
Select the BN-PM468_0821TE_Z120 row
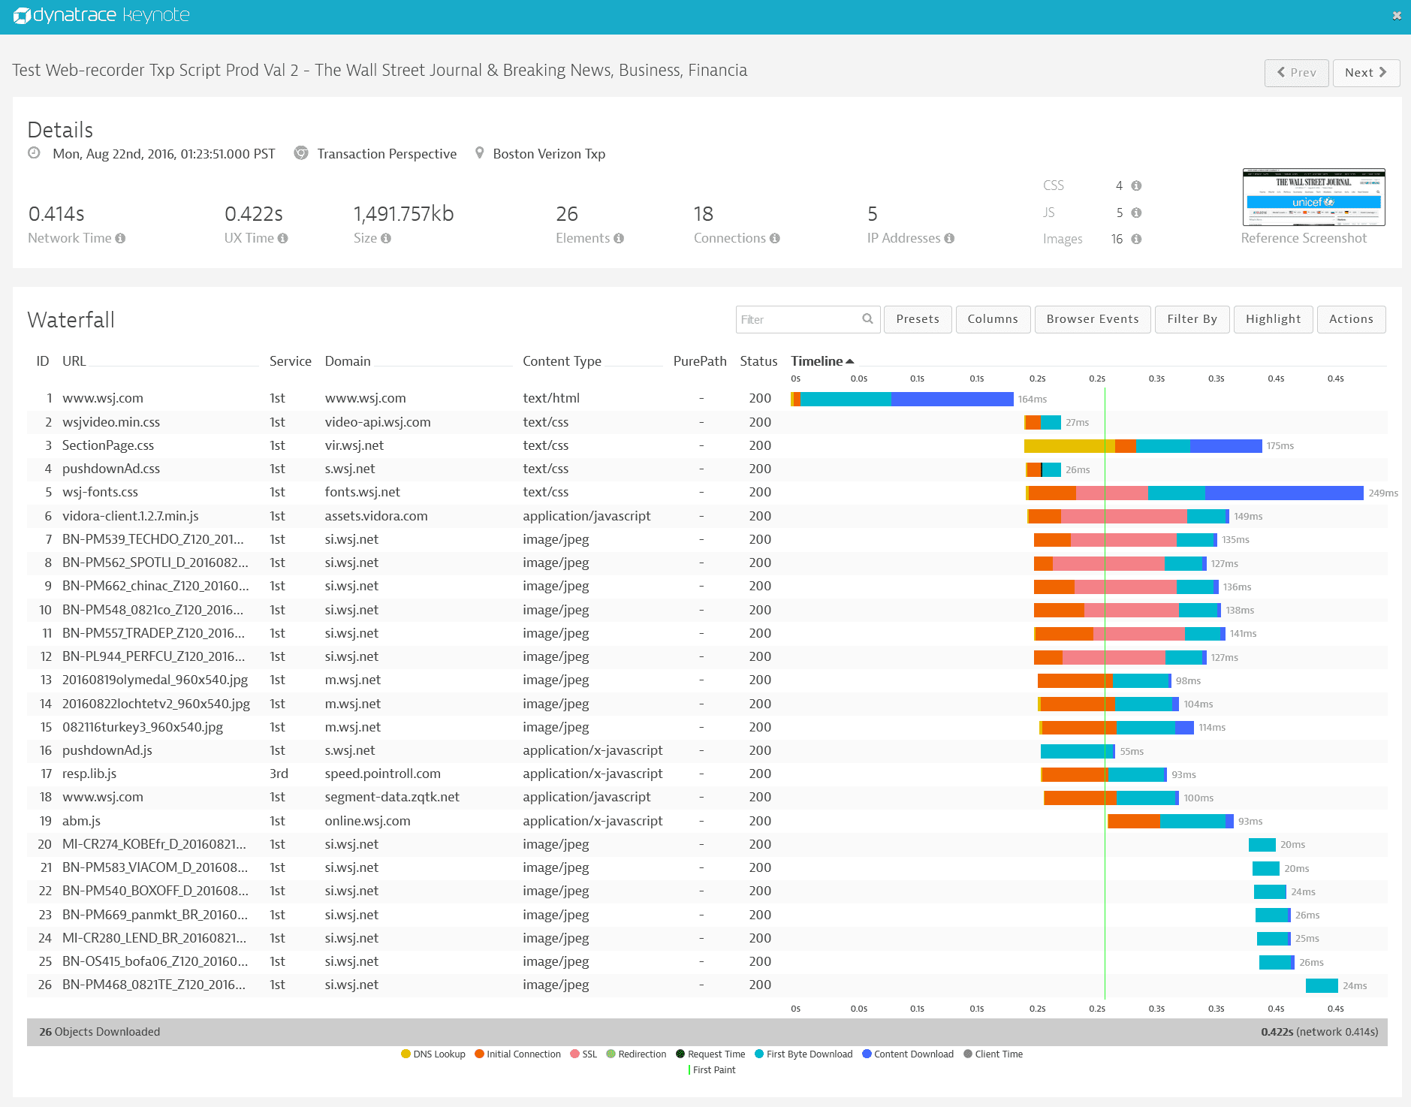click(x=707, y=985)
